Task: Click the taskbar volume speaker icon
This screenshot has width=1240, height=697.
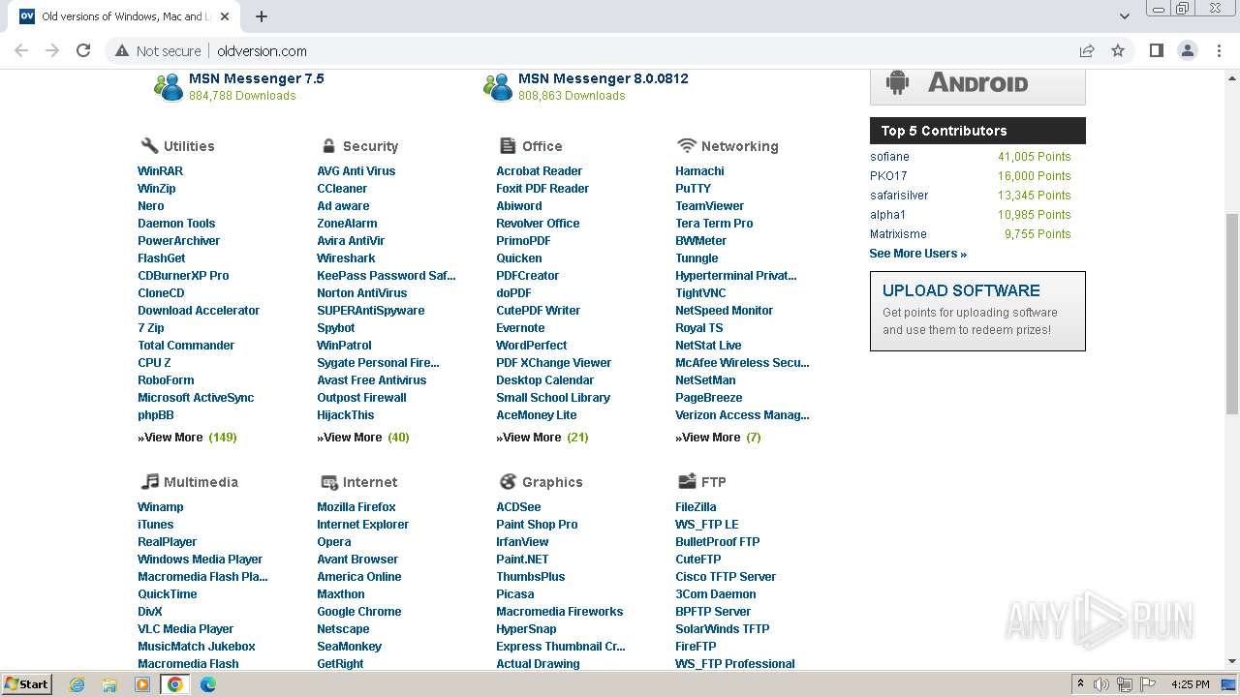Action: (x=1101, y=684)
